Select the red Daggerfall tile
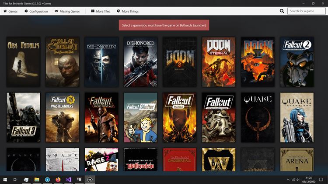The height and width of the screenshot is (184, 328). 180,160
